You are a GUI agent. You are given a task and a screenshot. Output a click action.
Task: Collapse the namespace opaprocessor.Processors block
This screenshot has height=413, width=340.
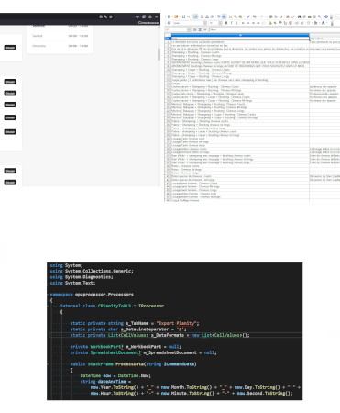tap(49, 295)
